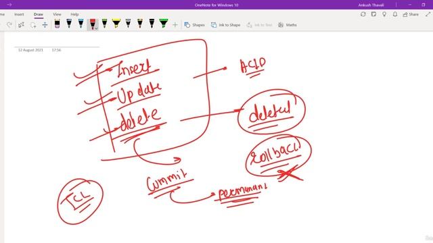
Task: Click the back arrow in title bar
Action: point(9,5)
